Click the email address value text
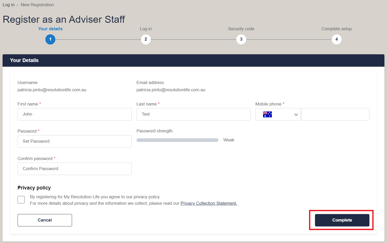Viewport: 387px width, 243px height. (x=171, y=90)
